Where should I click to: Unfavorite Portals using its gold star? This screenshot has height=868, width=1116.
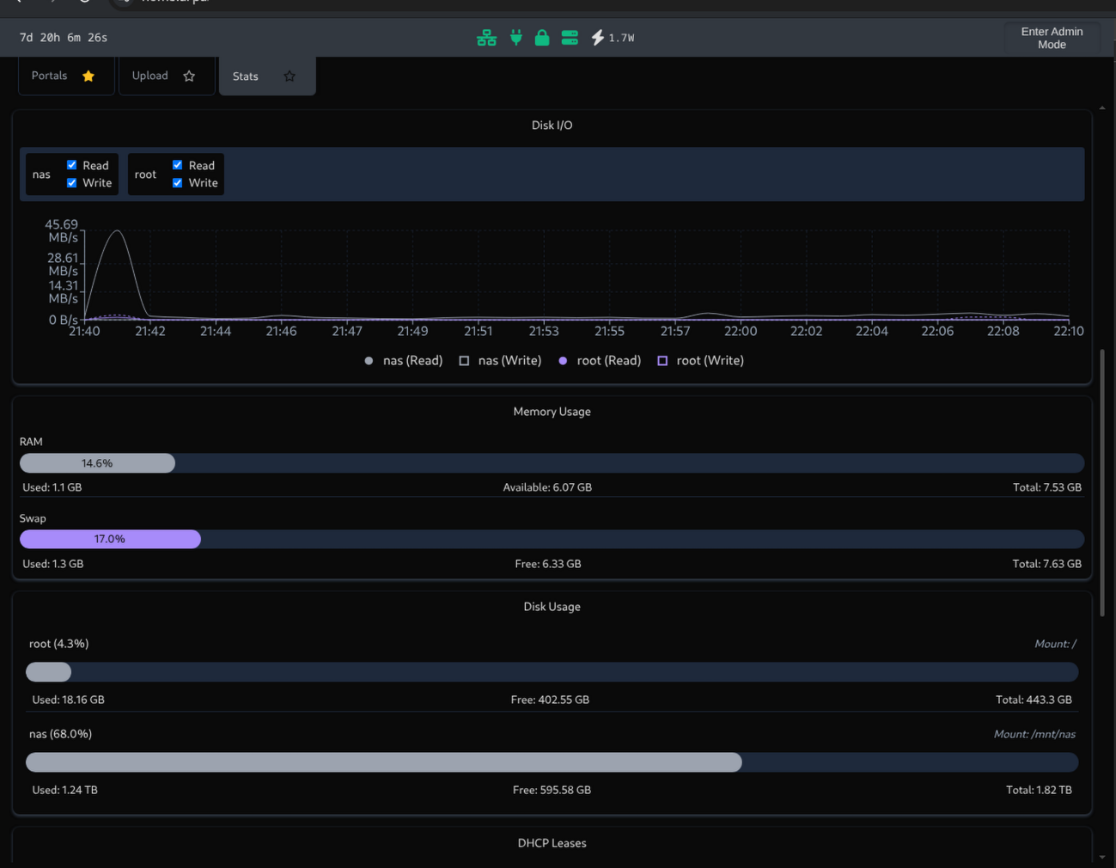pos(88,76)
